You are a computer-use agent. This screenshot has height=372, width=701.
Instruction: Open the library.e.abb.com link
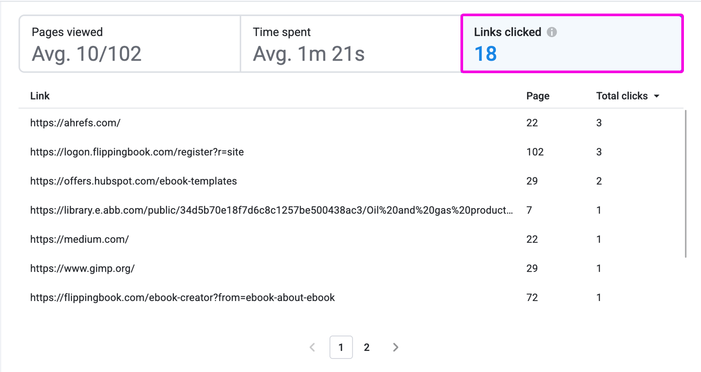coord(271,210)
